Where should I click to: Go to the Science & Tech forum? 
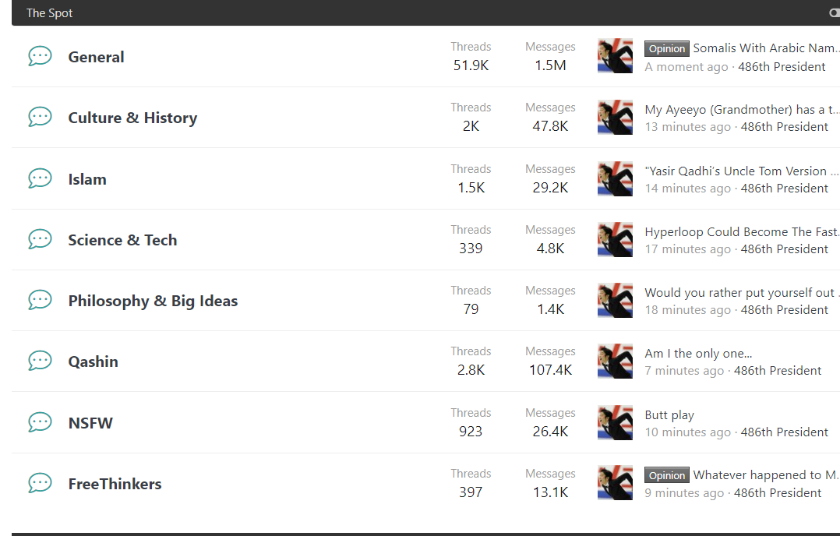(122, 240)
